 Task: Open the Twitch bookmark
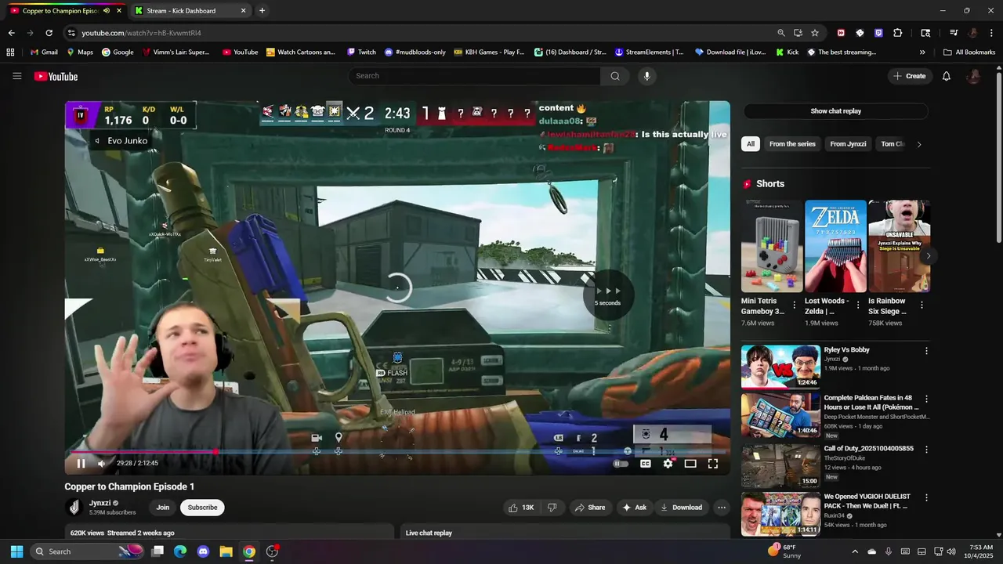pyautogui.click(x=361, y=52)
